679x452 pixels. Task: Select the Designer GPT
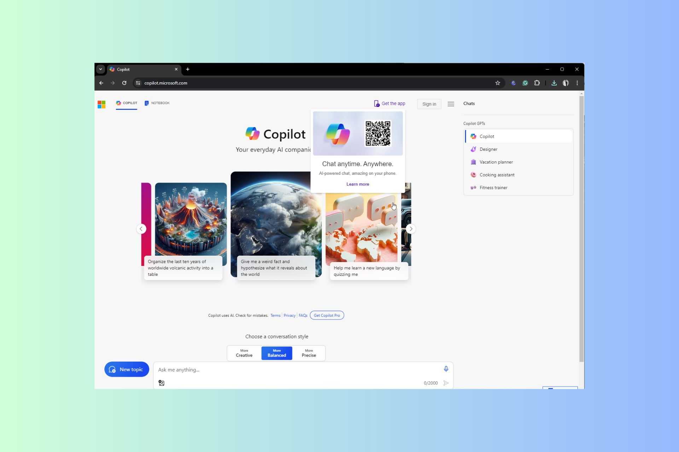518,149
